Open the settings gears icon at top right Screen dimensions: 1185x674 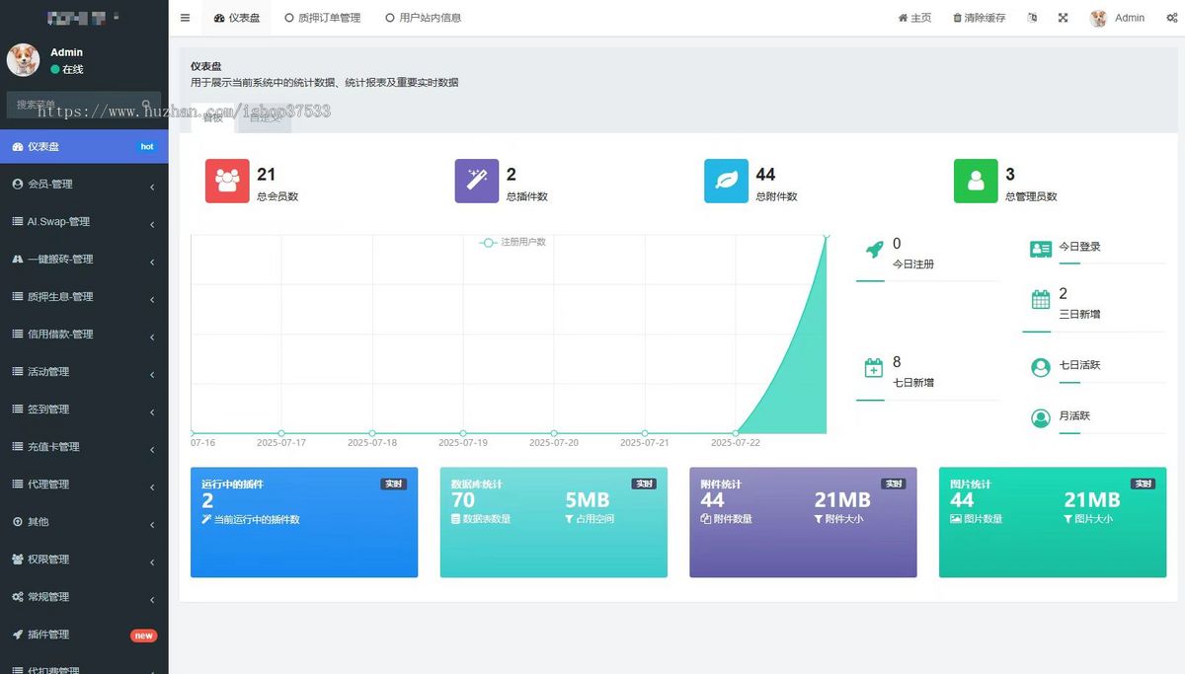pos(1172,18)
